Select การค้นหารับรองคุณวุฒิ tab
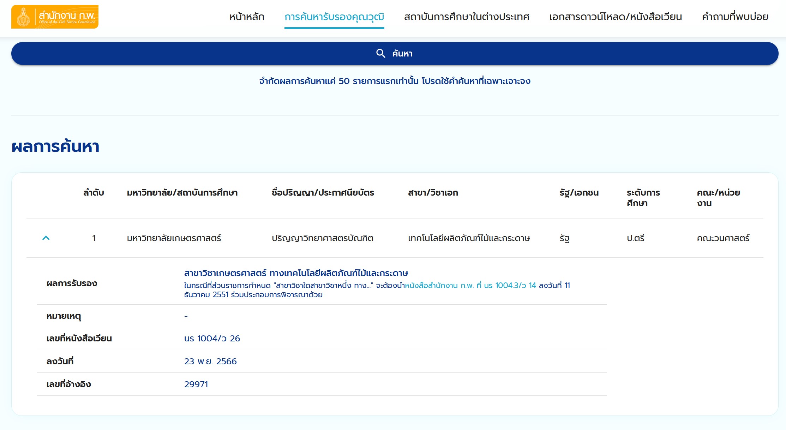Viewport: 786px width, 430px height. [334, 17]
